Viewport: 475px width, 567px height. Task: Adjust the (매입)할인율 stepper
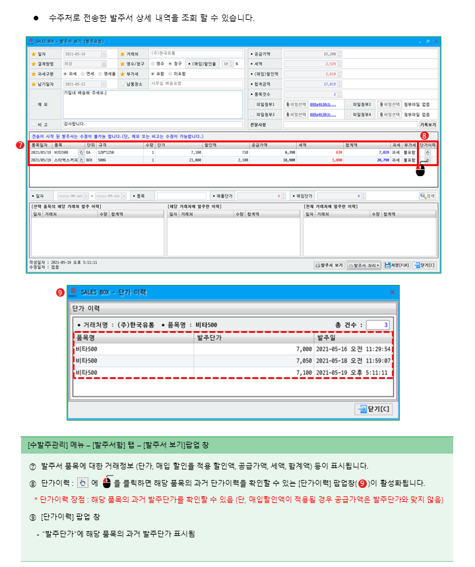click(x=232, y=64)
